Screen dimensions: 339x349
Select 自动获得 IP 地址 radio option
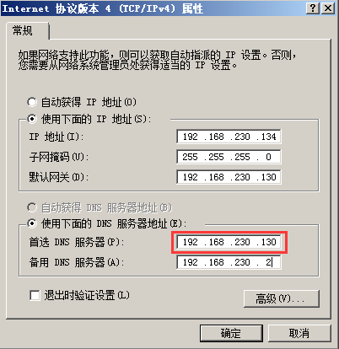point(32,102)
